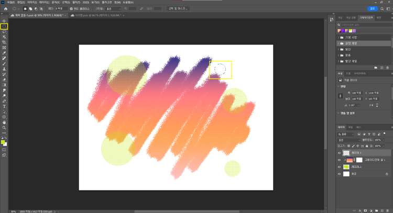
Task: Toggle the anti-alias checkbox
Action: 71,9
